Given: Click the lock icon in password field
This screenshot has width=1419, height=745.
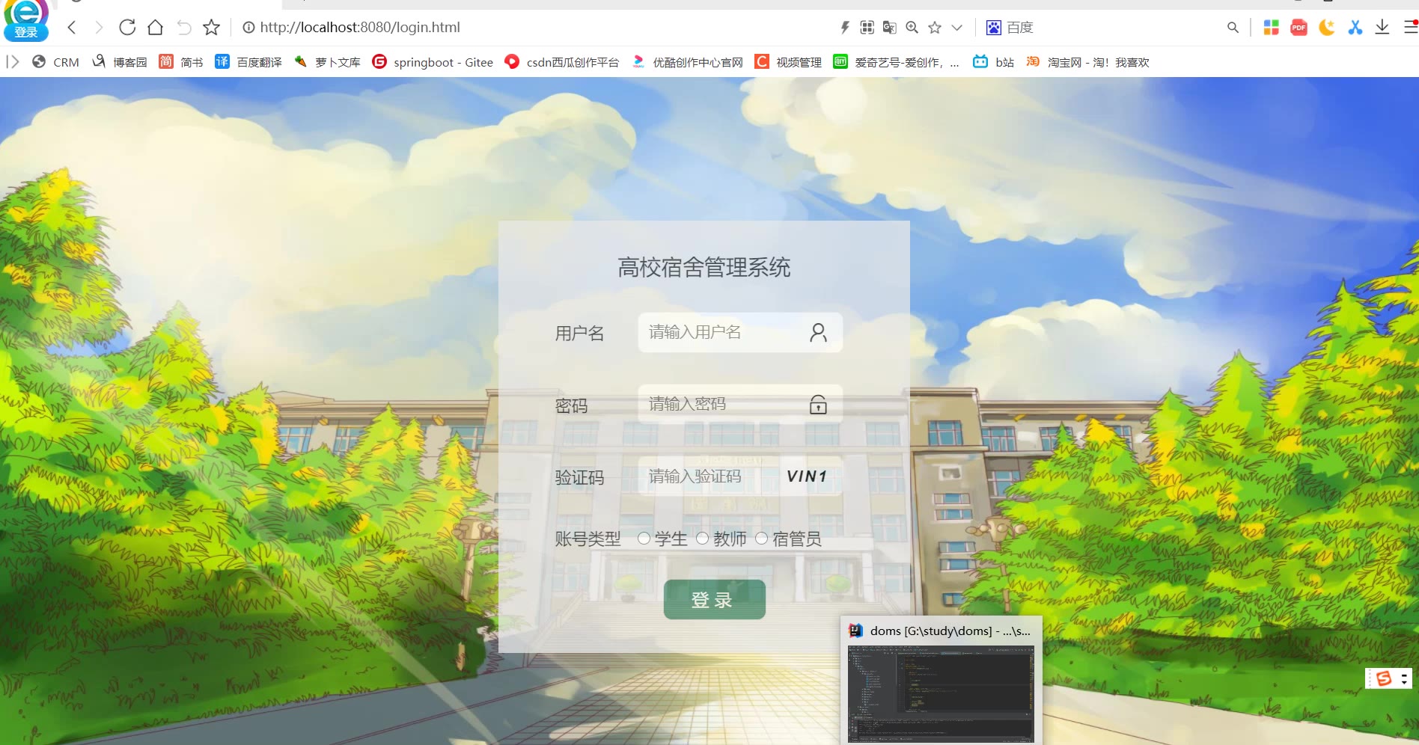Looking at the screenshot, I should pos(818,405).
